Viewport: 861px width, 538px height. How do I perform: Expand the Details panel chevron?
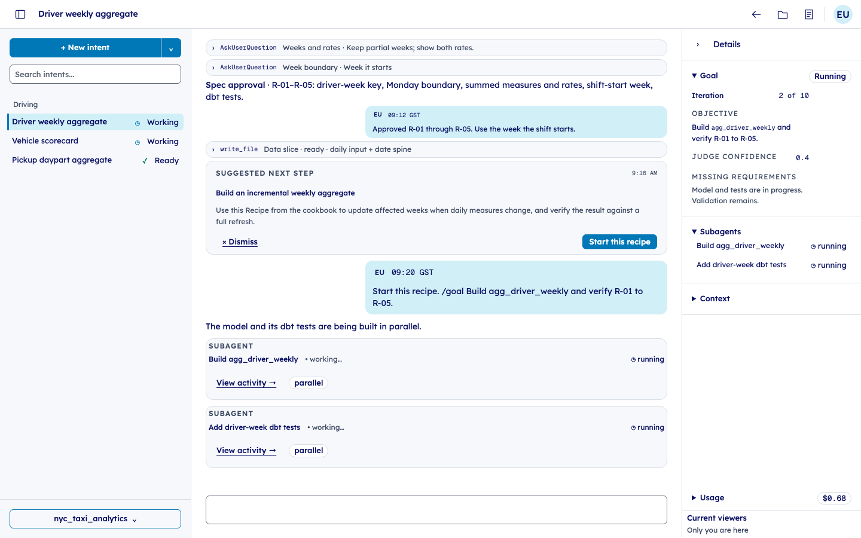tap(698, 45)
